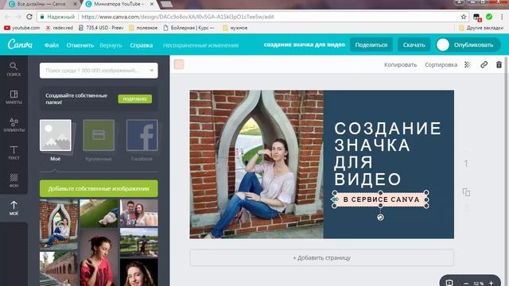Bookmark this page with the star icon
The width and height of the screenshot is (509, 286).
[464, 17]
